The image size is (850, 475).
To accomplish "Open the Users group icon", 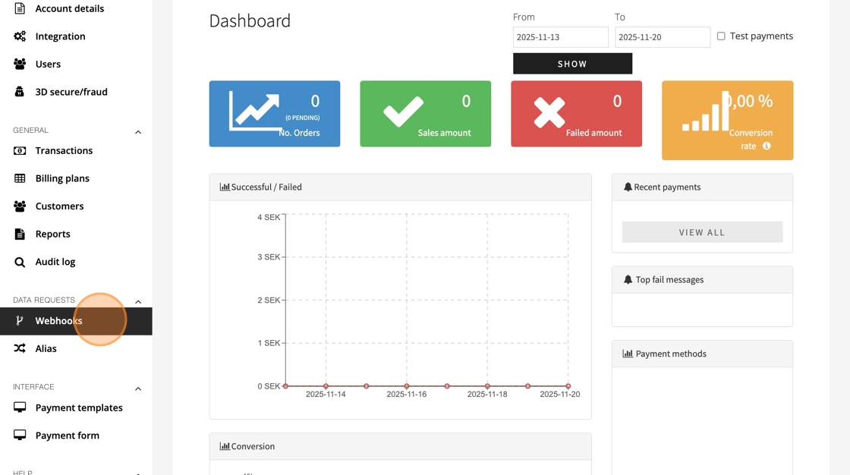I will click(20, 64).
